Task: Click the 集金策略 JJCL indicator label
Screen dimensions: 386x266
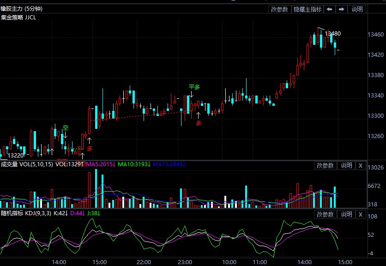Action: pyautogui.click(x=18, y=18)
